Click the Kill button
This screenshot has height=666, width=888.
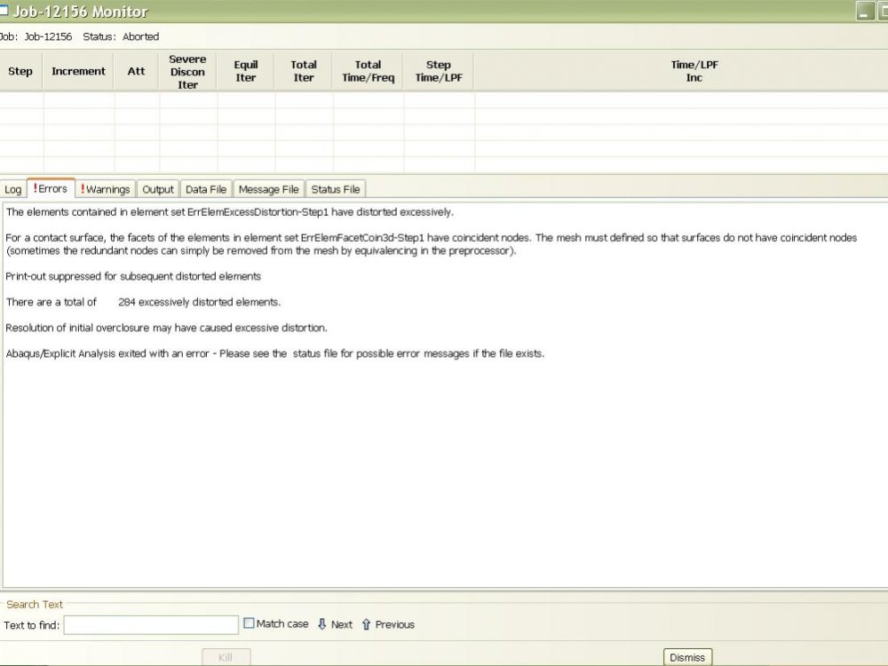coord(226,657)
